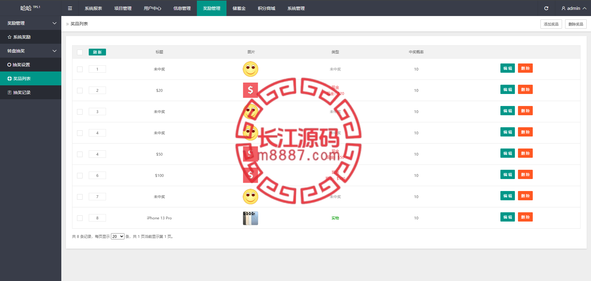This screenshot has width=591, height=281.
Task: Open the smiley image in sort 7 row
Action: (251, 197)
